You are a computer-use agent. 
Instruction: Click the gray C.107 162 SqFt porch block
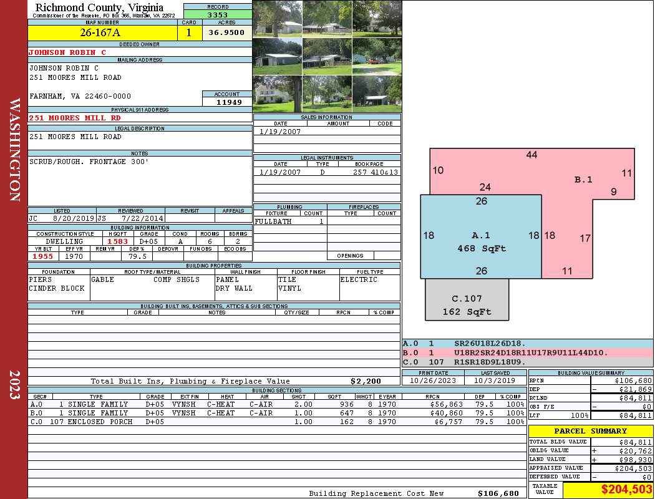[x=467, y=300]
